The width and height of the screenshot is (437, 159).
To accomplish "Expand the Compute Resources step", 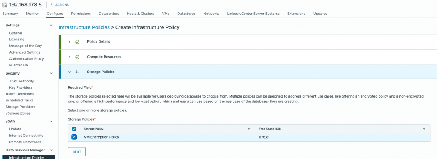I will [x=70, y=57].
